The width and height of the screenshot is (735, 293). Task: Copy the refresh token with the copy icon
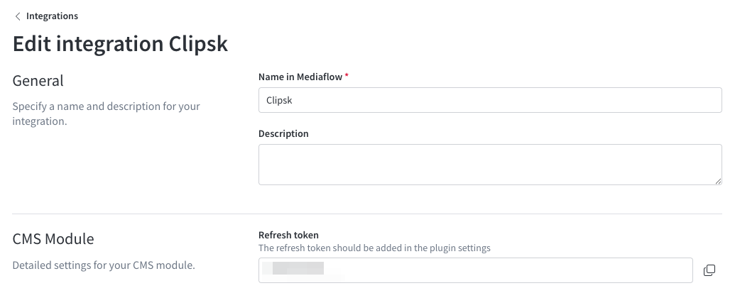pyautogui.click(x=709, y=270)
